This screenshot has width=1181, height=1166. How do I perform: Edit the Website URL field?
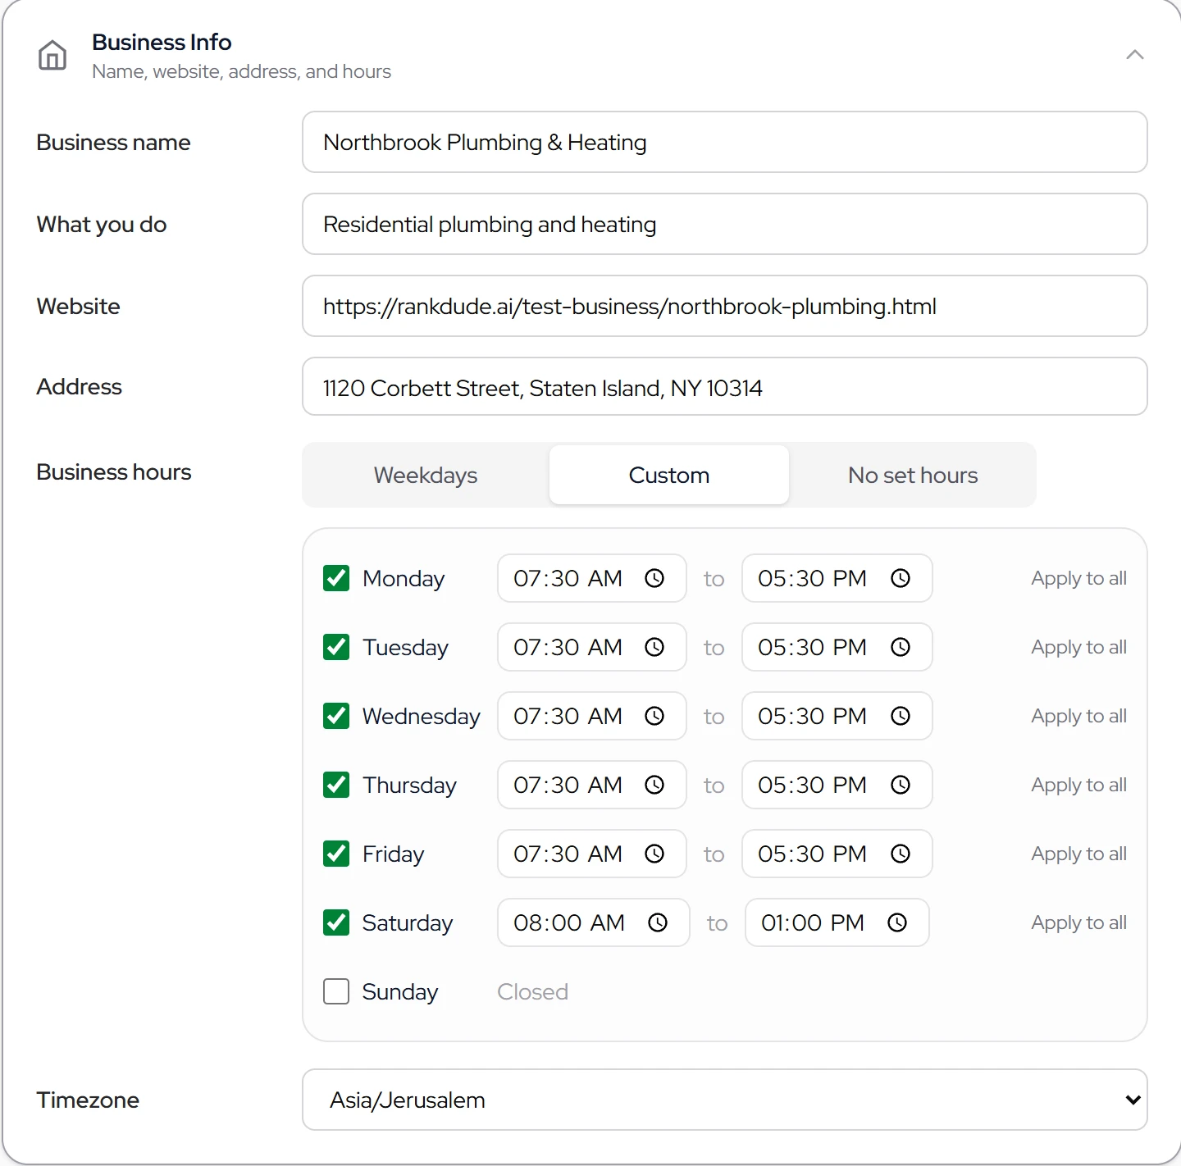[725, 306]
